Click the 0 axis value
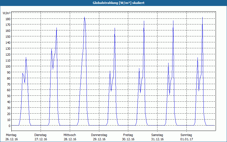The height and width of the screenshot is (142, 227). click(9, 126)
